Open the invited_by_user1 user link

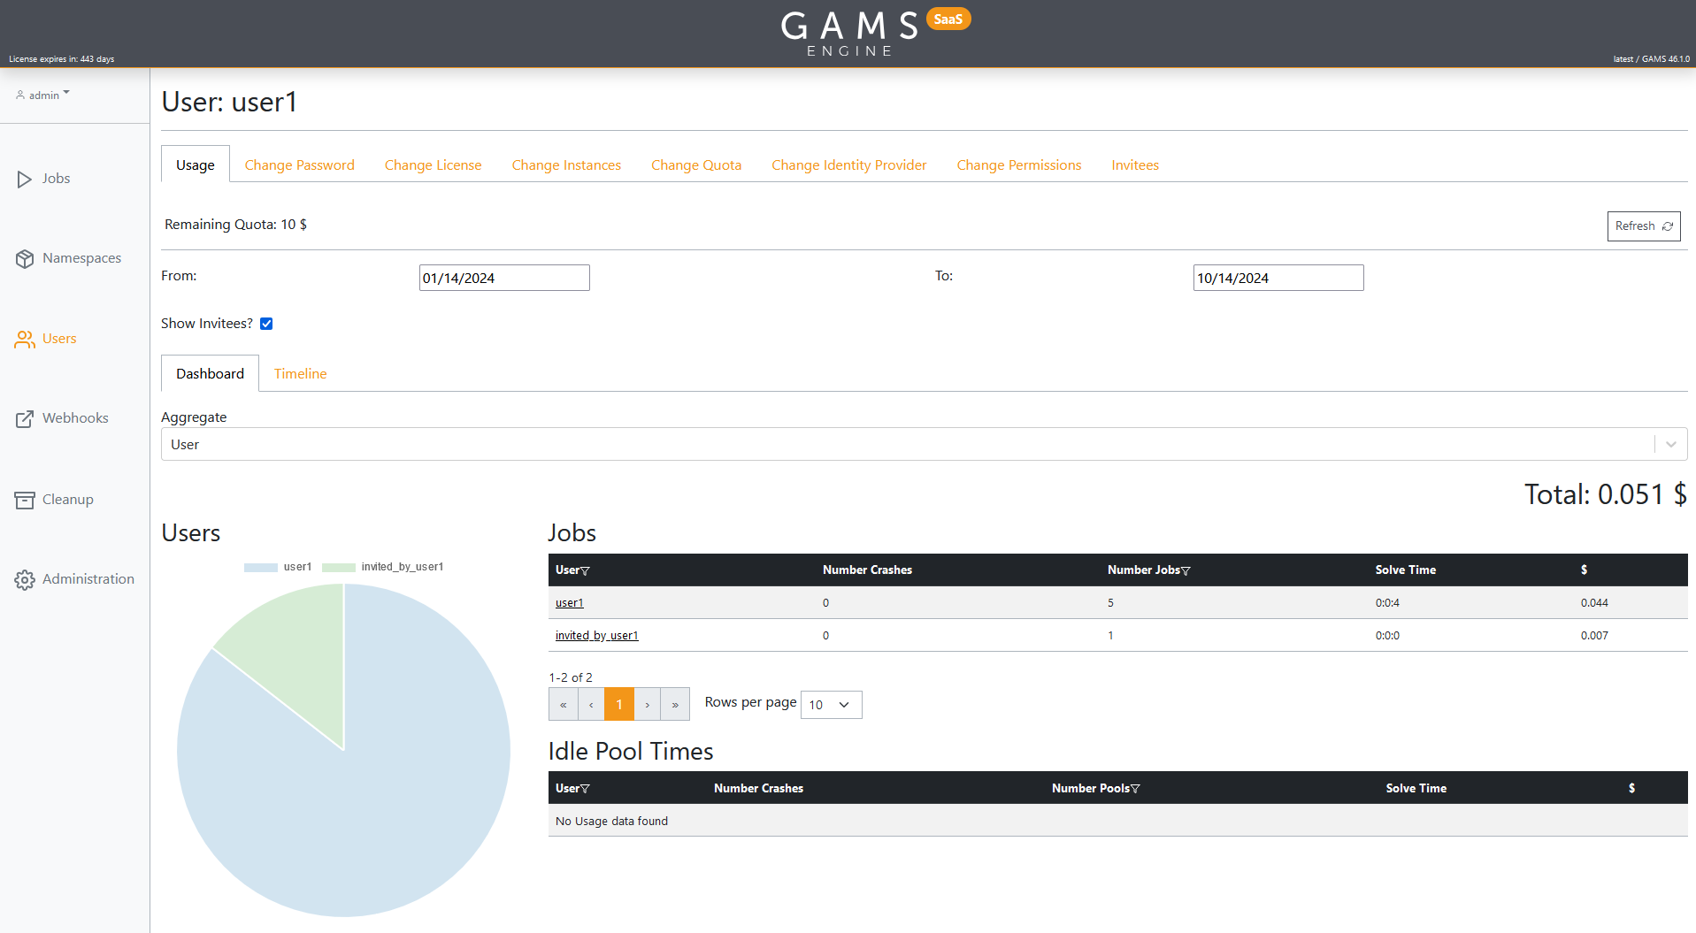click(x=596, y=636)
